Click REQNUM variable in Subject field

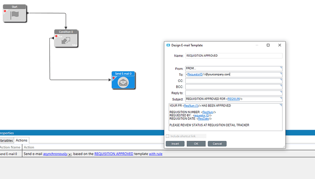tap(234, 99)
